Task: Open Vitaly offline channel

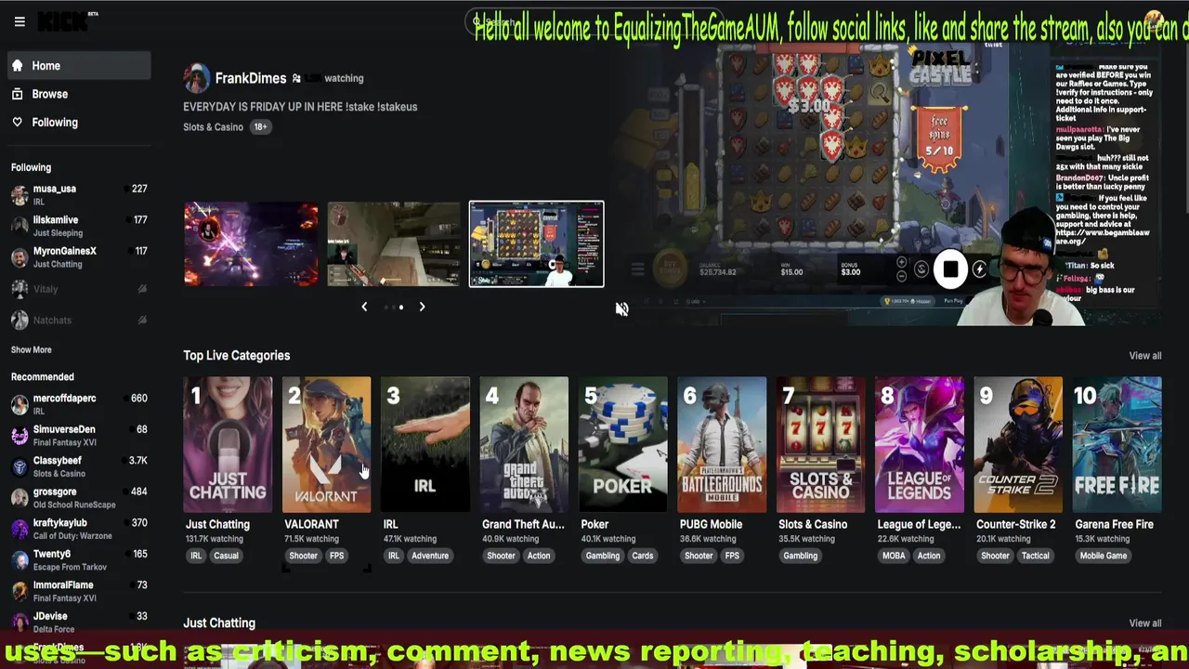Action: pyautogui.click(x=78, y=289)
